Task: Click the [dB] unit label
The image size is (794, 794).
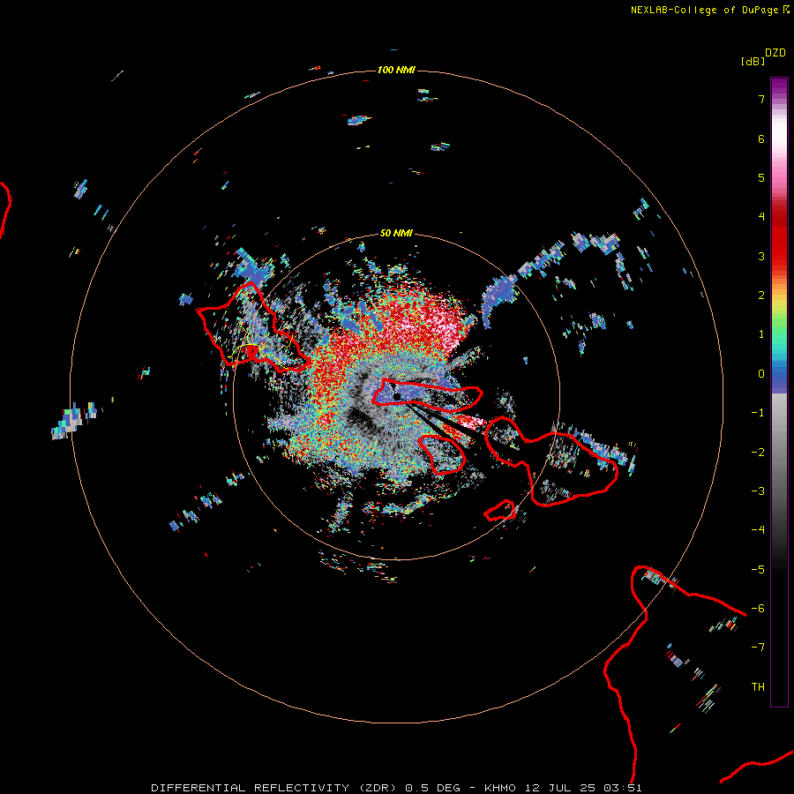Action: point(753,61)
